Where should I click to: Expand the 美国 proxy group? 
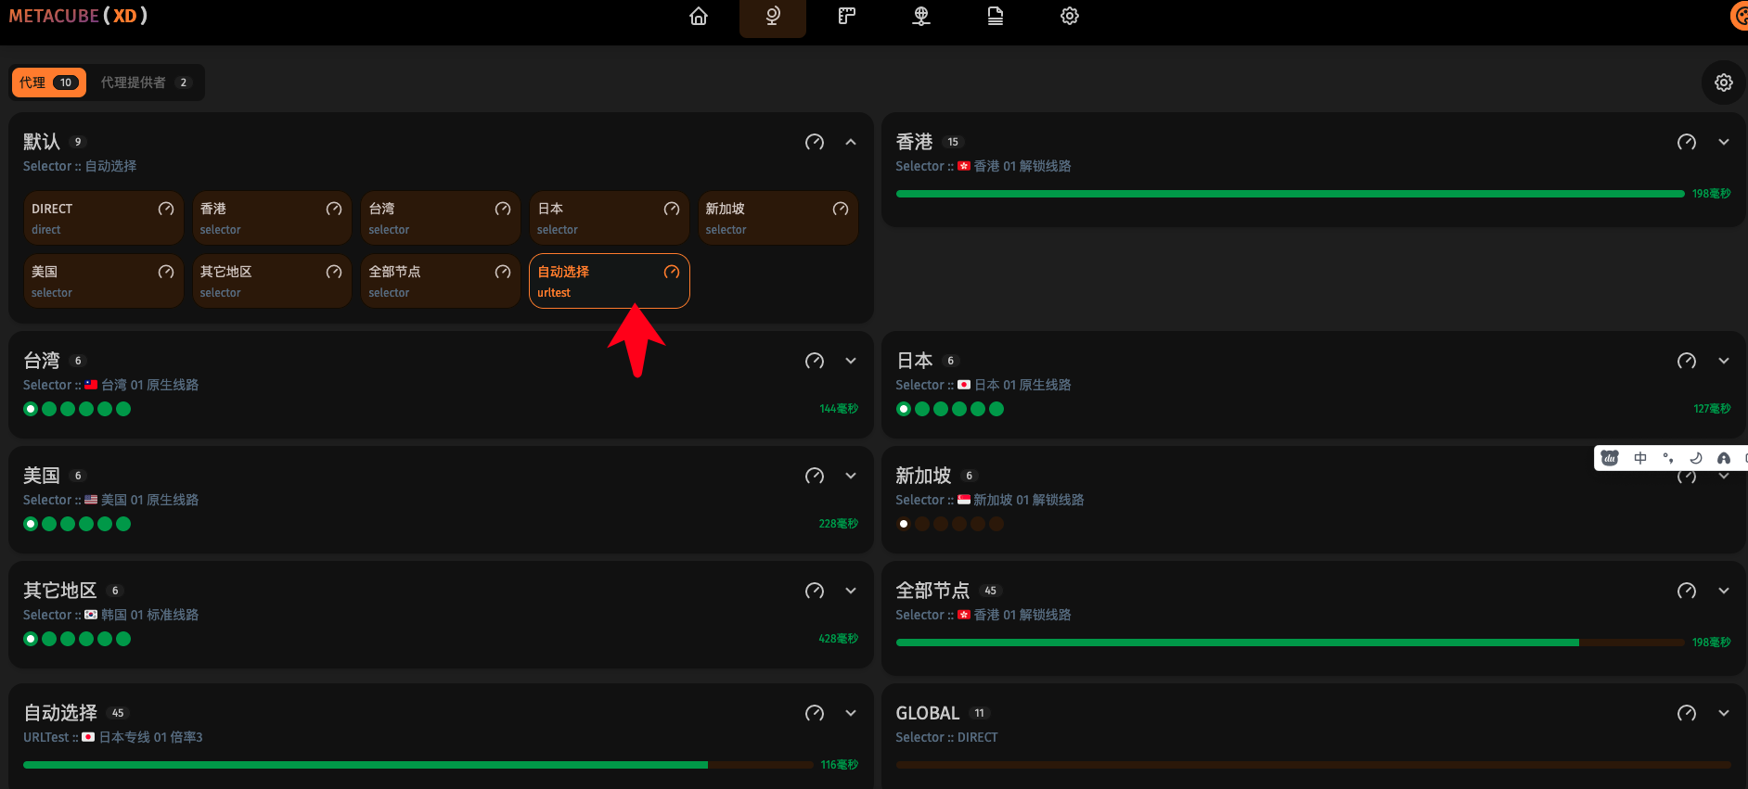(851, 476)
